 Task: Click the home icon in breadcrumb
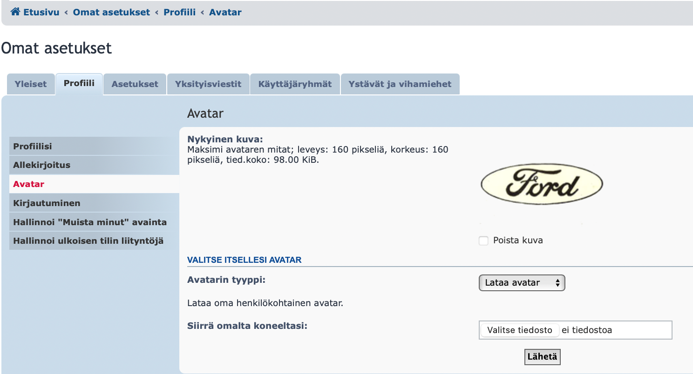15,12
